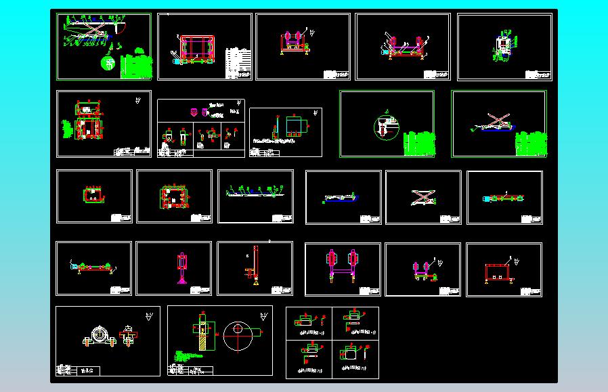Viewport: 608px width, 392px height.
Task: Open the red table frame sheet on yellow feet
Action: (504, 269)
